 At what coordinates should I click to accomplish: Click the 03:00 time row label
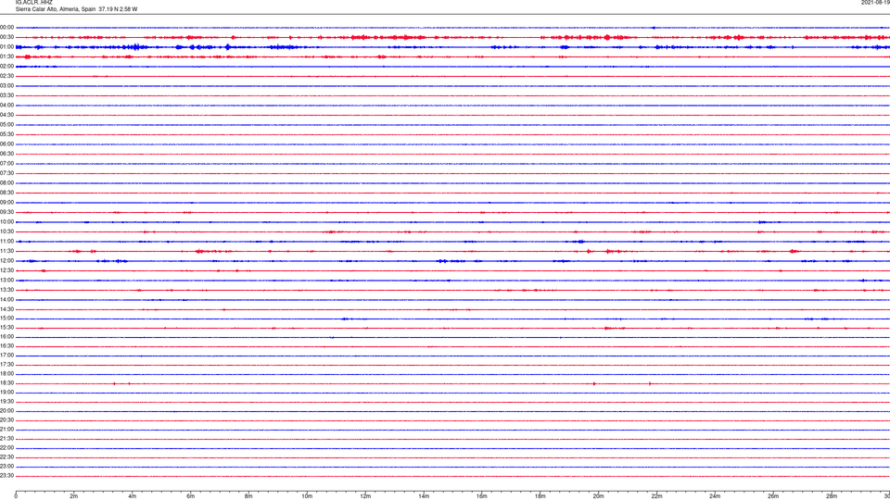click(x=6, y=85)
